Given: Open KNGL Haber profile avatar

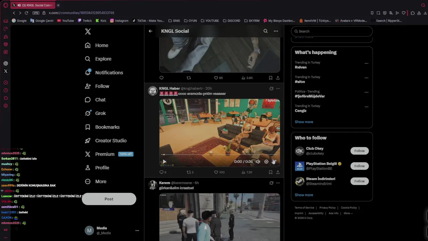Looking at the screenshot, I should [x=153, y=91].
